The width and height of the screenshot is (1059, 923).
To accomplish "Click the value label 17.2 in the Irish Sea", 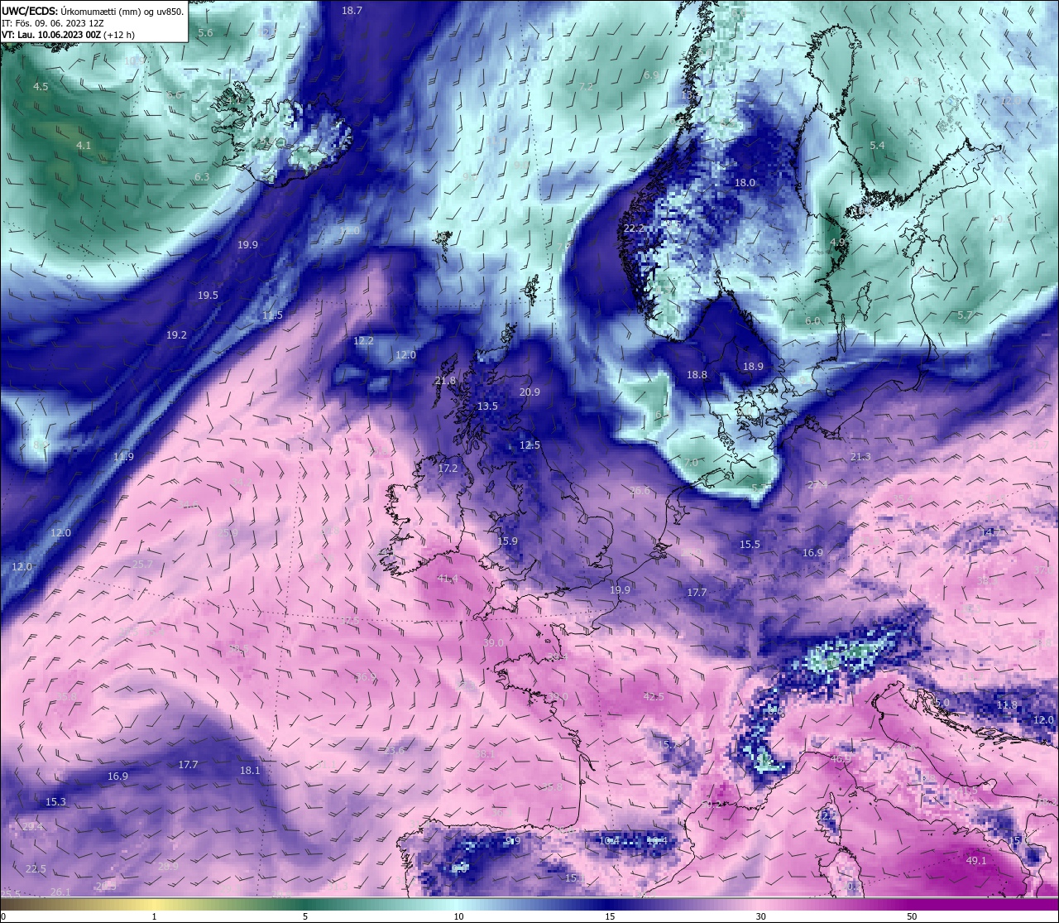I will (x=448, y=469).
